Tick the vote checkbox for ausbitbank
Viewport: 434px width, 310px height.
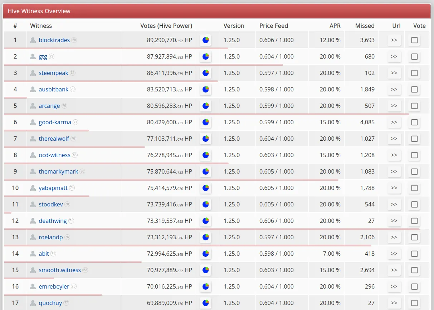click(414, 90)
